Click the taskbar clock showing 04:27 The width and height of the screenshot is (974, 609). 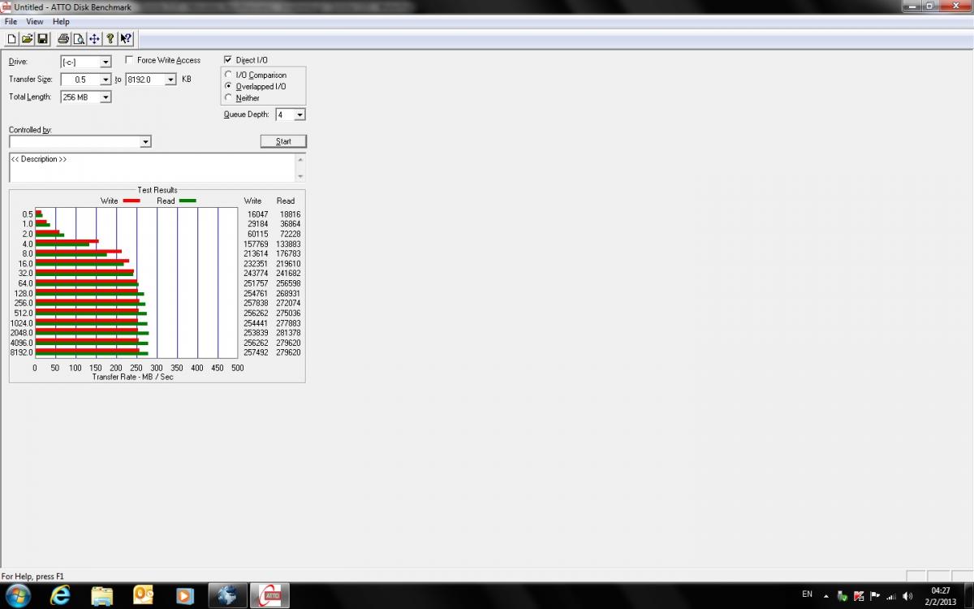point(941,591)
